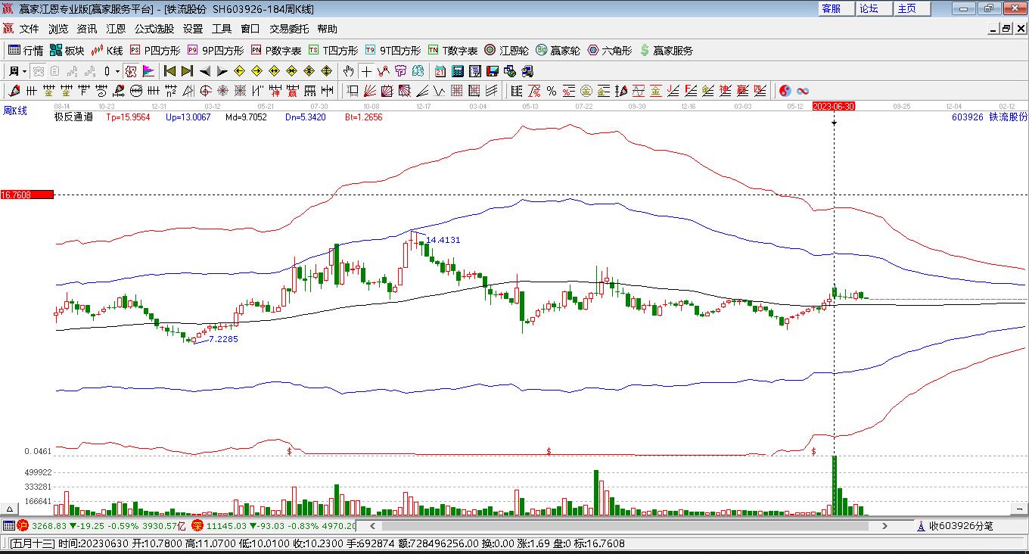Open the 浏览 menu
Viewport: 1029px width, 554px height.
coord(58,29)
